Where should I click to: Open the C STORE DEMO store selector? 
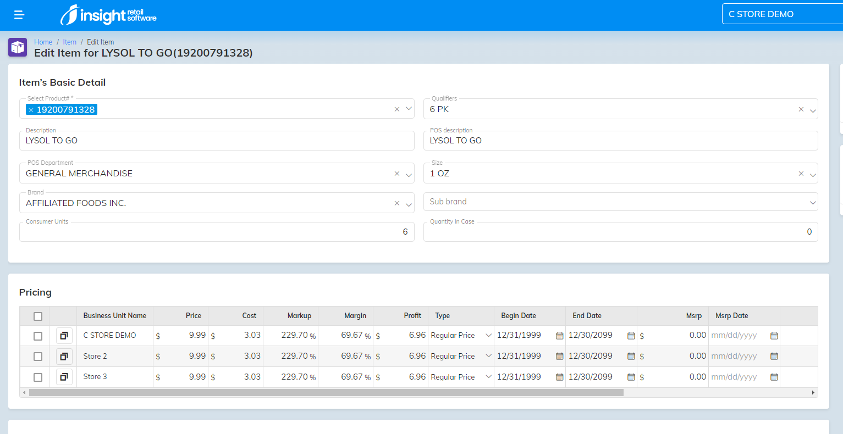[783, 14]
